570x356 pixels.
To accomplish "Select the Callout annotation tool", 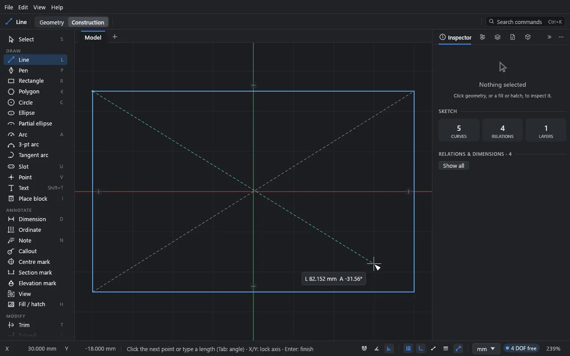I will click(x=36, y=251).
